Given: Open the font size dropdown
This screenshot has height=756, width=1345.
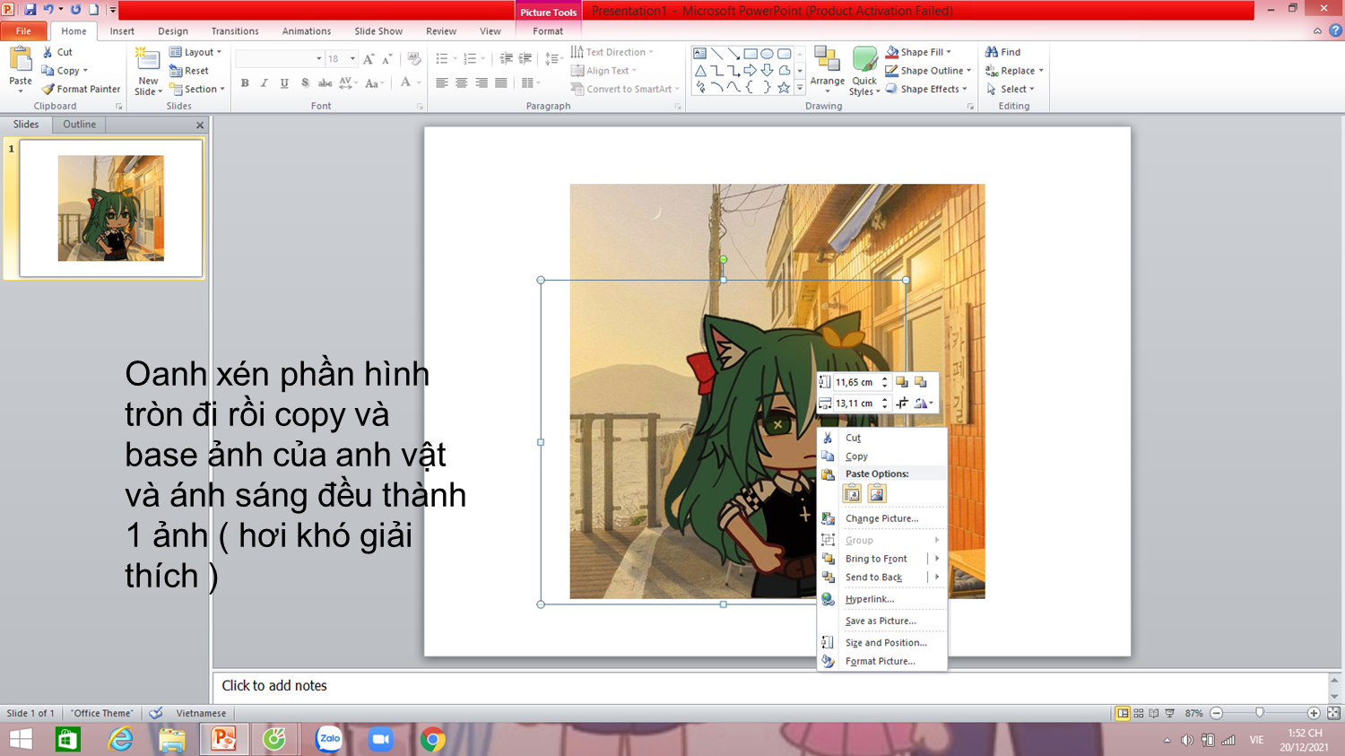Looking at the screenshot, I should point(352,59).
